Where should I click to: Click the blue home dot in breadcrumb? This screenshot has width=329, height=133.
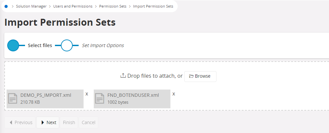tap(6, 6)
